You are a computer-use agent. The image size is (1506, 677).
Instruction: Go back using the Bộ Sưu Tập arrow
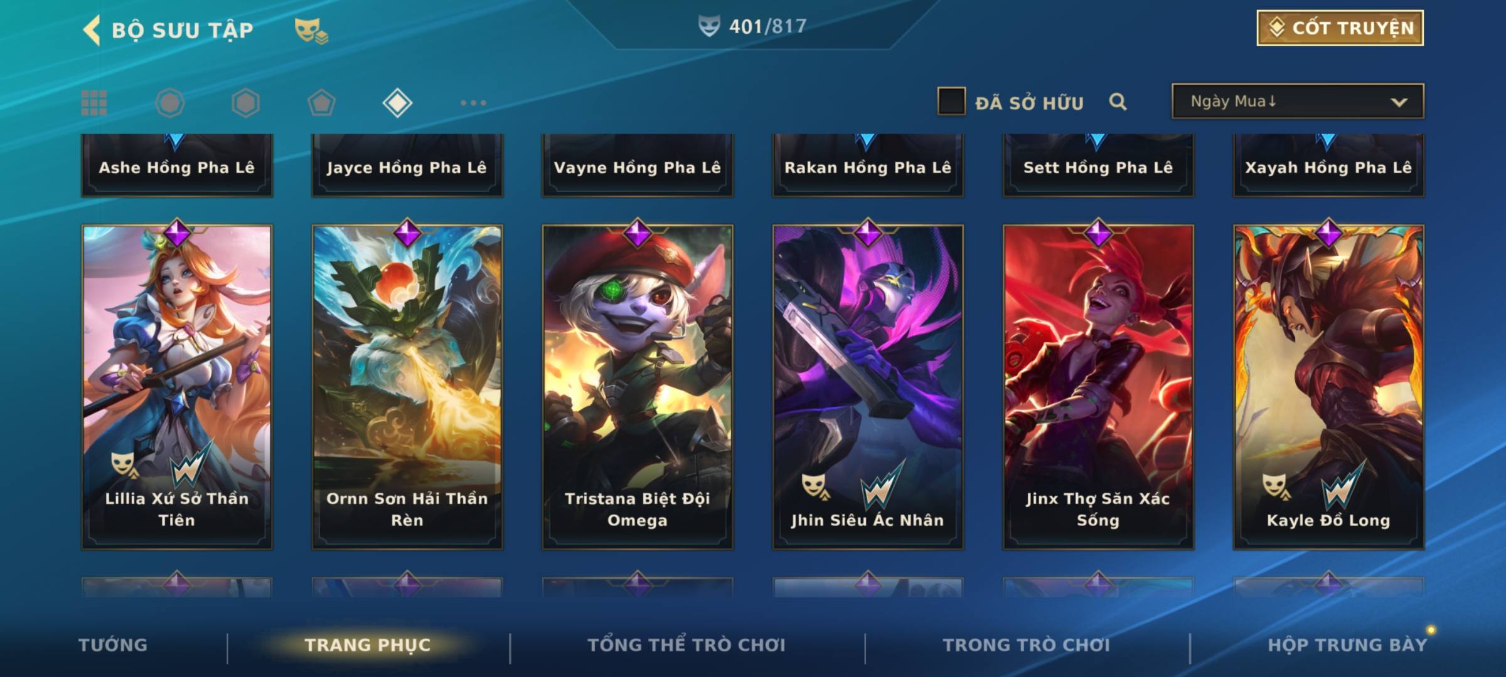[92, 30]
